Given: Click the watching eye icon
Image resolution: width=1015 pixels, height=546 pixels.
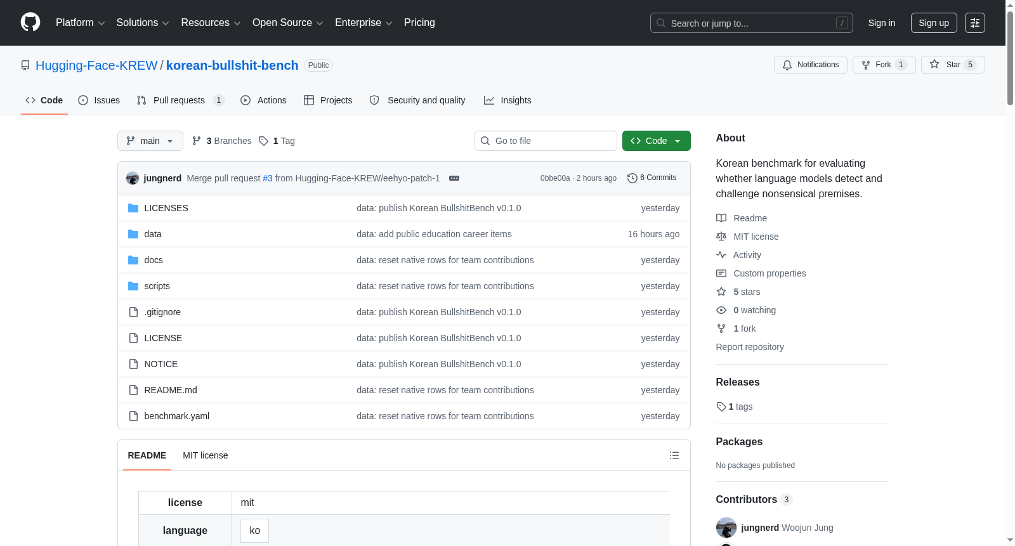Looking at the screenshot, I should (x=721, y=310).
